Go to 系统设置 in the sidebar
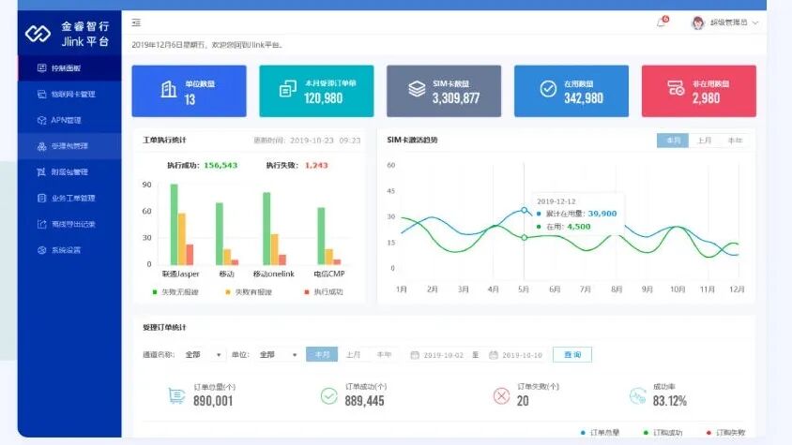 [x=66, y=250]
